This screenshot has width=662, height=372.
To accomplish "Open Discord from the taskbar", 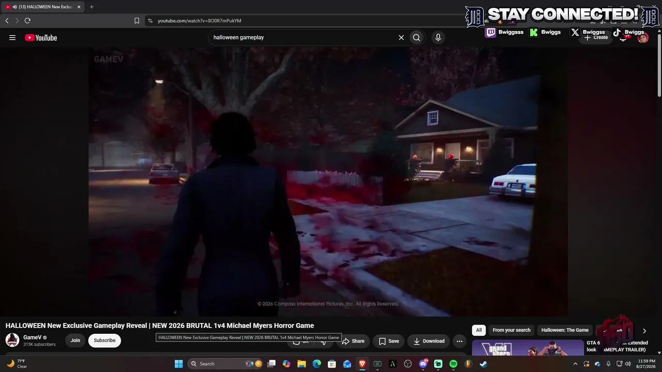I will click(423, 364).
